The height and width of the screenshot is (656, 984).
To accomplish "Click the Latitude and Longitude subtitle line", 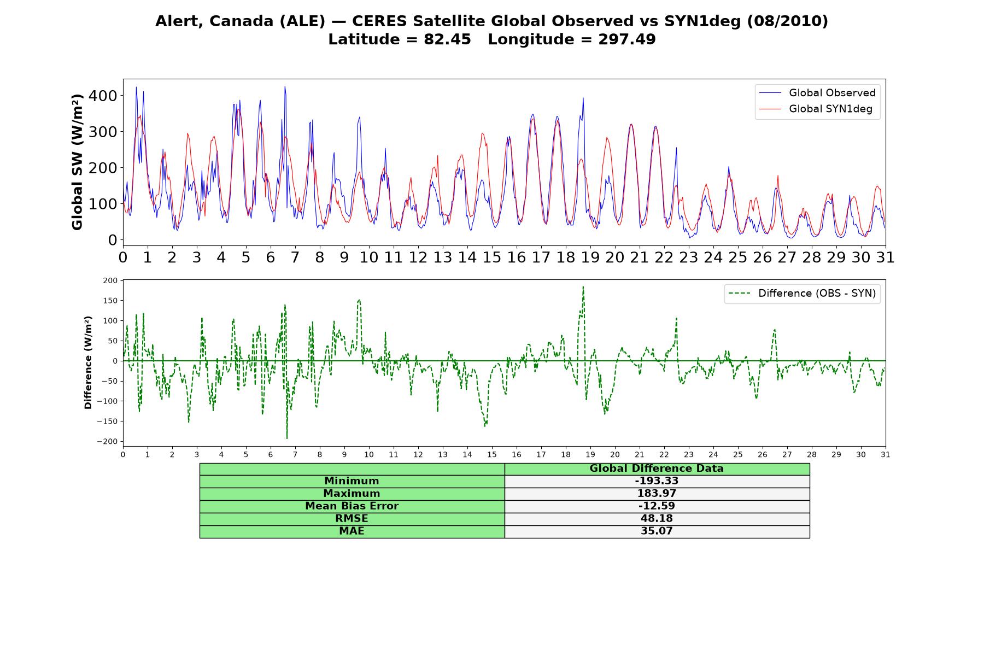I will (x=491, y=39).
